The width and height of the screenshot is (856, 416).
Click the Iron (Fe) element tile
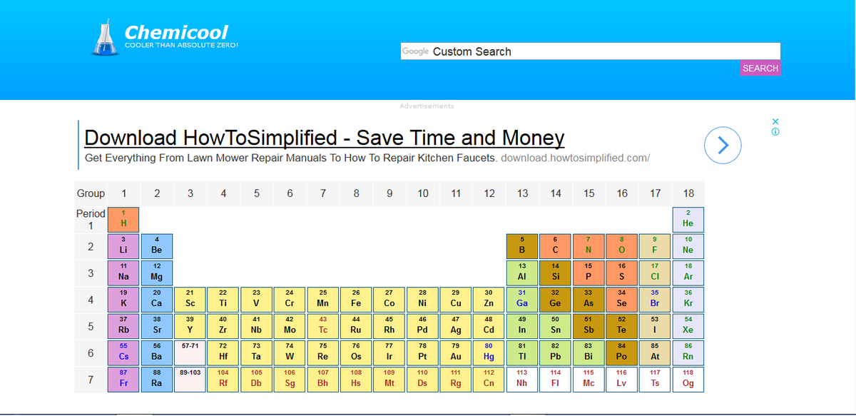coord(356,300)
